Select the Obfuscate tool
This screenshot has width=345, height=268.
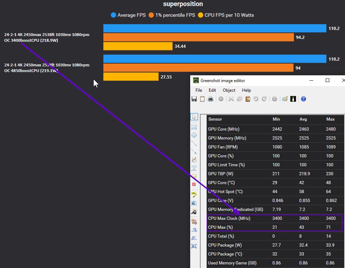pos(194,203)
